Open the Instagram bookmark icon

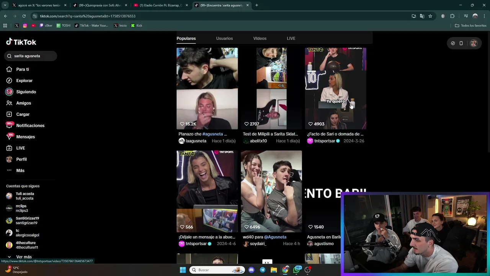pyautogui.click(x=25, y=26)
